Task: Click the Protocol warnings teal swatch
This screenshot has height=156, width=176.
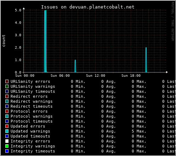Action: coord(7,116)
